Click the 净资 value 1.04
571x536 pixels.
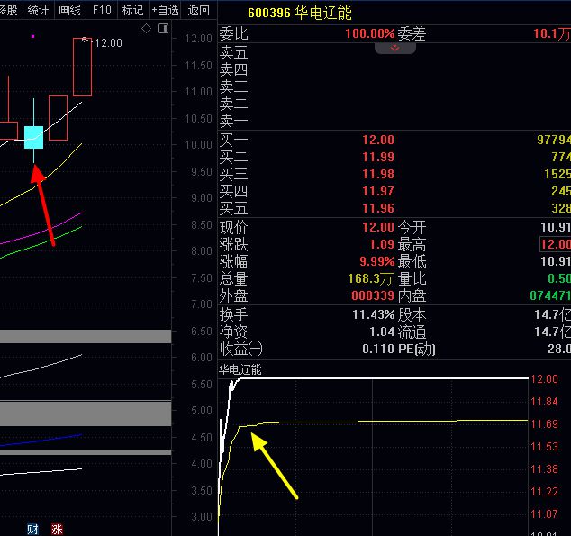(382, 332)
